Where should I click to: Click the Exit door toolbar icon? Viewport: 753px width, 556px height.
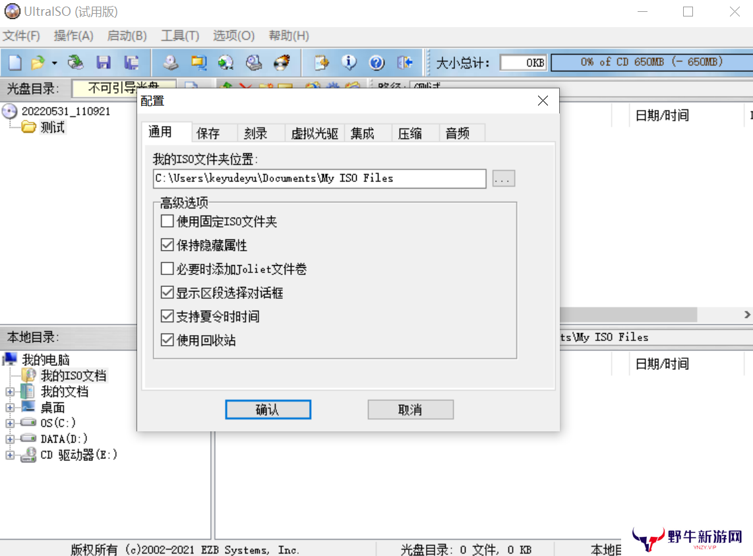(405, 63)
